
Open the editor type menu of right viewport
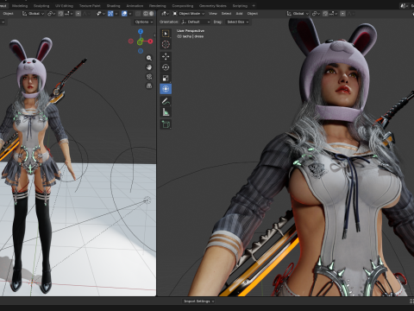pos(166,14)
